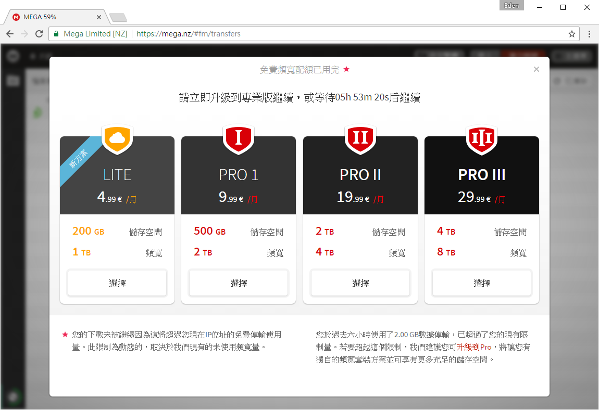Viewport: 599px width, 410px height.
Task: Click the 新方案 blue ribbon on LITE
Action: click(79, 158)
